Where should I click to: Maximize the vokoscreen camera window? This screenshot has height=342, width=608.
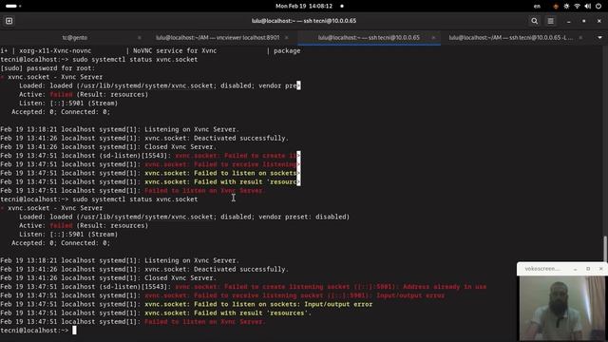click(x=588, y=269)
